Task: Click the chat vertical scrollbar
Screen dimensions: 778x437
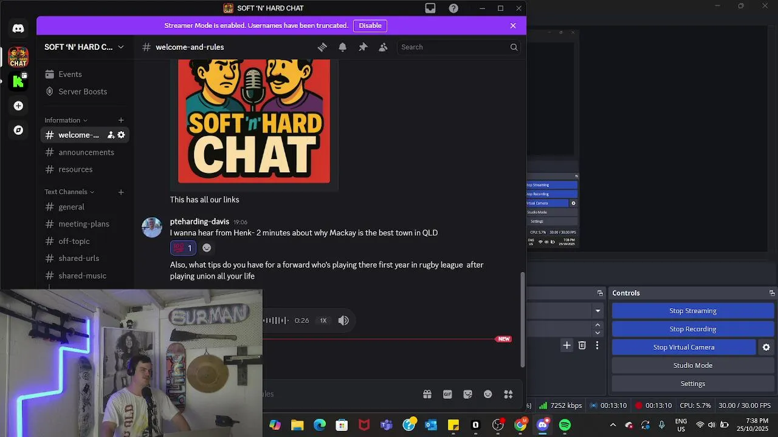Action: click(523, 319)
